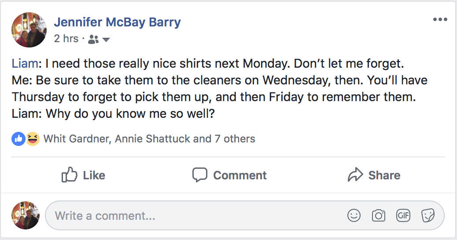Open the emoji picker in comment box
The width and height of the screenshot is (457, 240).
point(354,215)
